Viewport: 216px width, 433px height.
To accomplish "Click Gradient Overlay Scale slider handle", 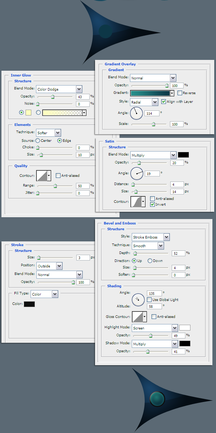I will click(154, 124).
